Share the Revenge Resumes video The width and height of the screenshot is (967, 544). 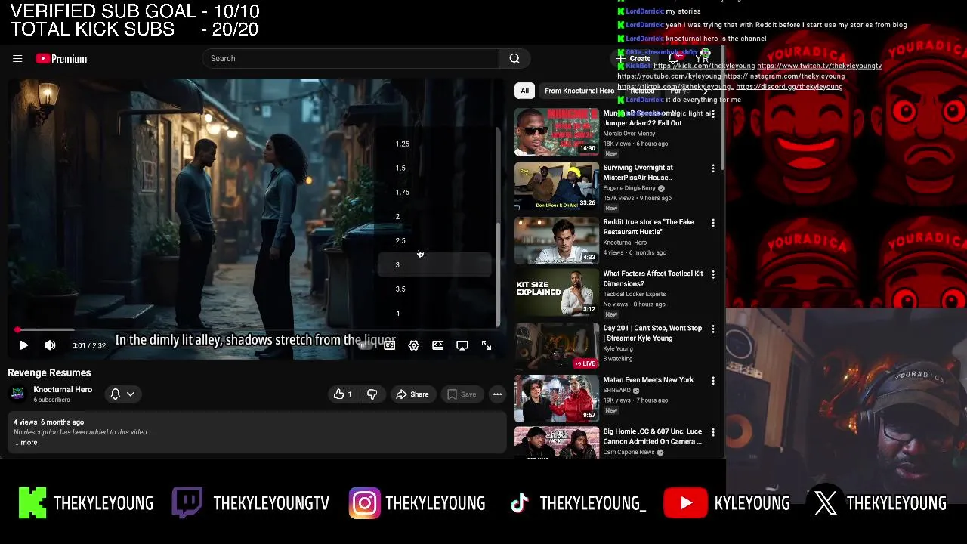412,394
